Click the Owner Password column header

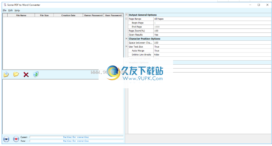pos(93,15)
